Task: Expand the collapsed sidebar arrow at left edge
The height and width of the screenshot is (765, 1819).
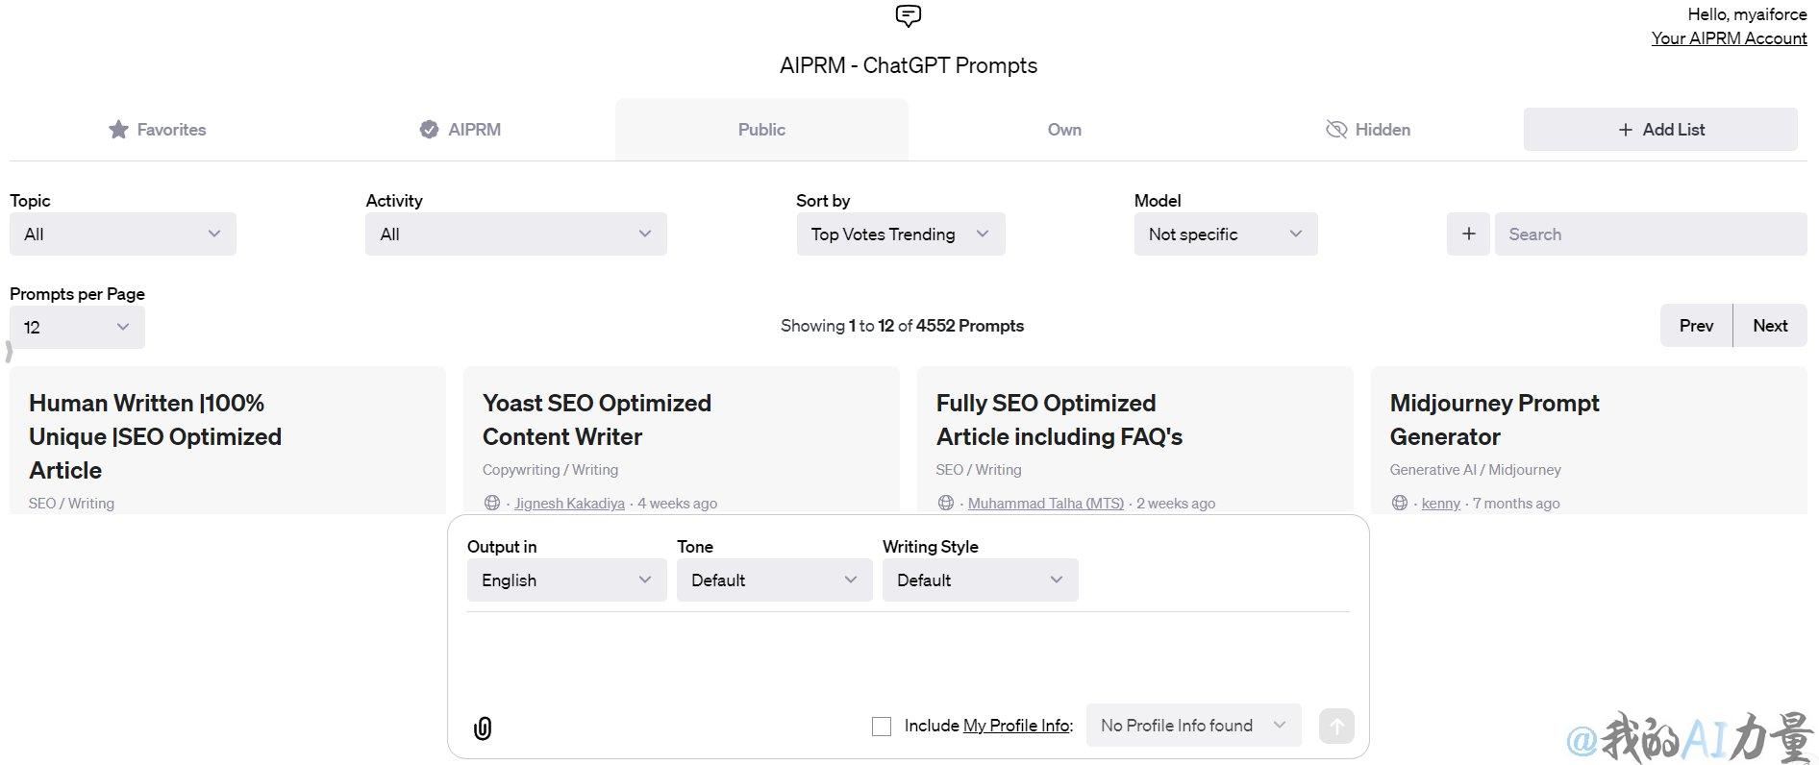Action: click(9, 353)
